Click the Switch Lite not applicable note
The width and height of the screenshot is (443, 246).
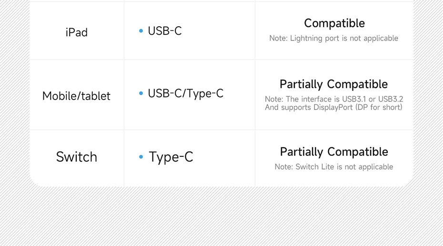click(333, 167)
